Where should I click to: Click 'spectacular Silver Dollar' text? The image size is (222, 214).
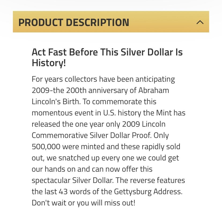click(x=73, y=181)
